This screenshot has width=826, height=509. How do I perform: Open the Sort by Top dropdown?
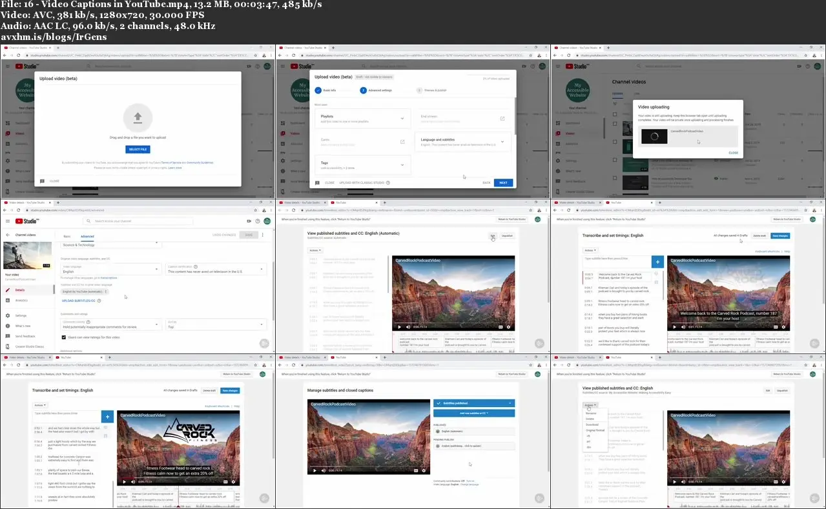point(216,324)
